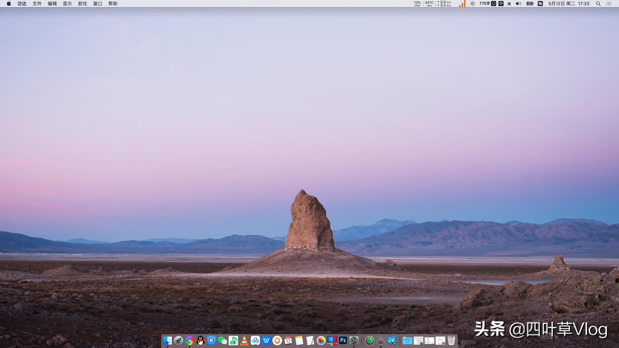The width and height of the screenshot is (619, 348).
Task: Open WeChat from the Dock
Action: click(x=222, y=341)
